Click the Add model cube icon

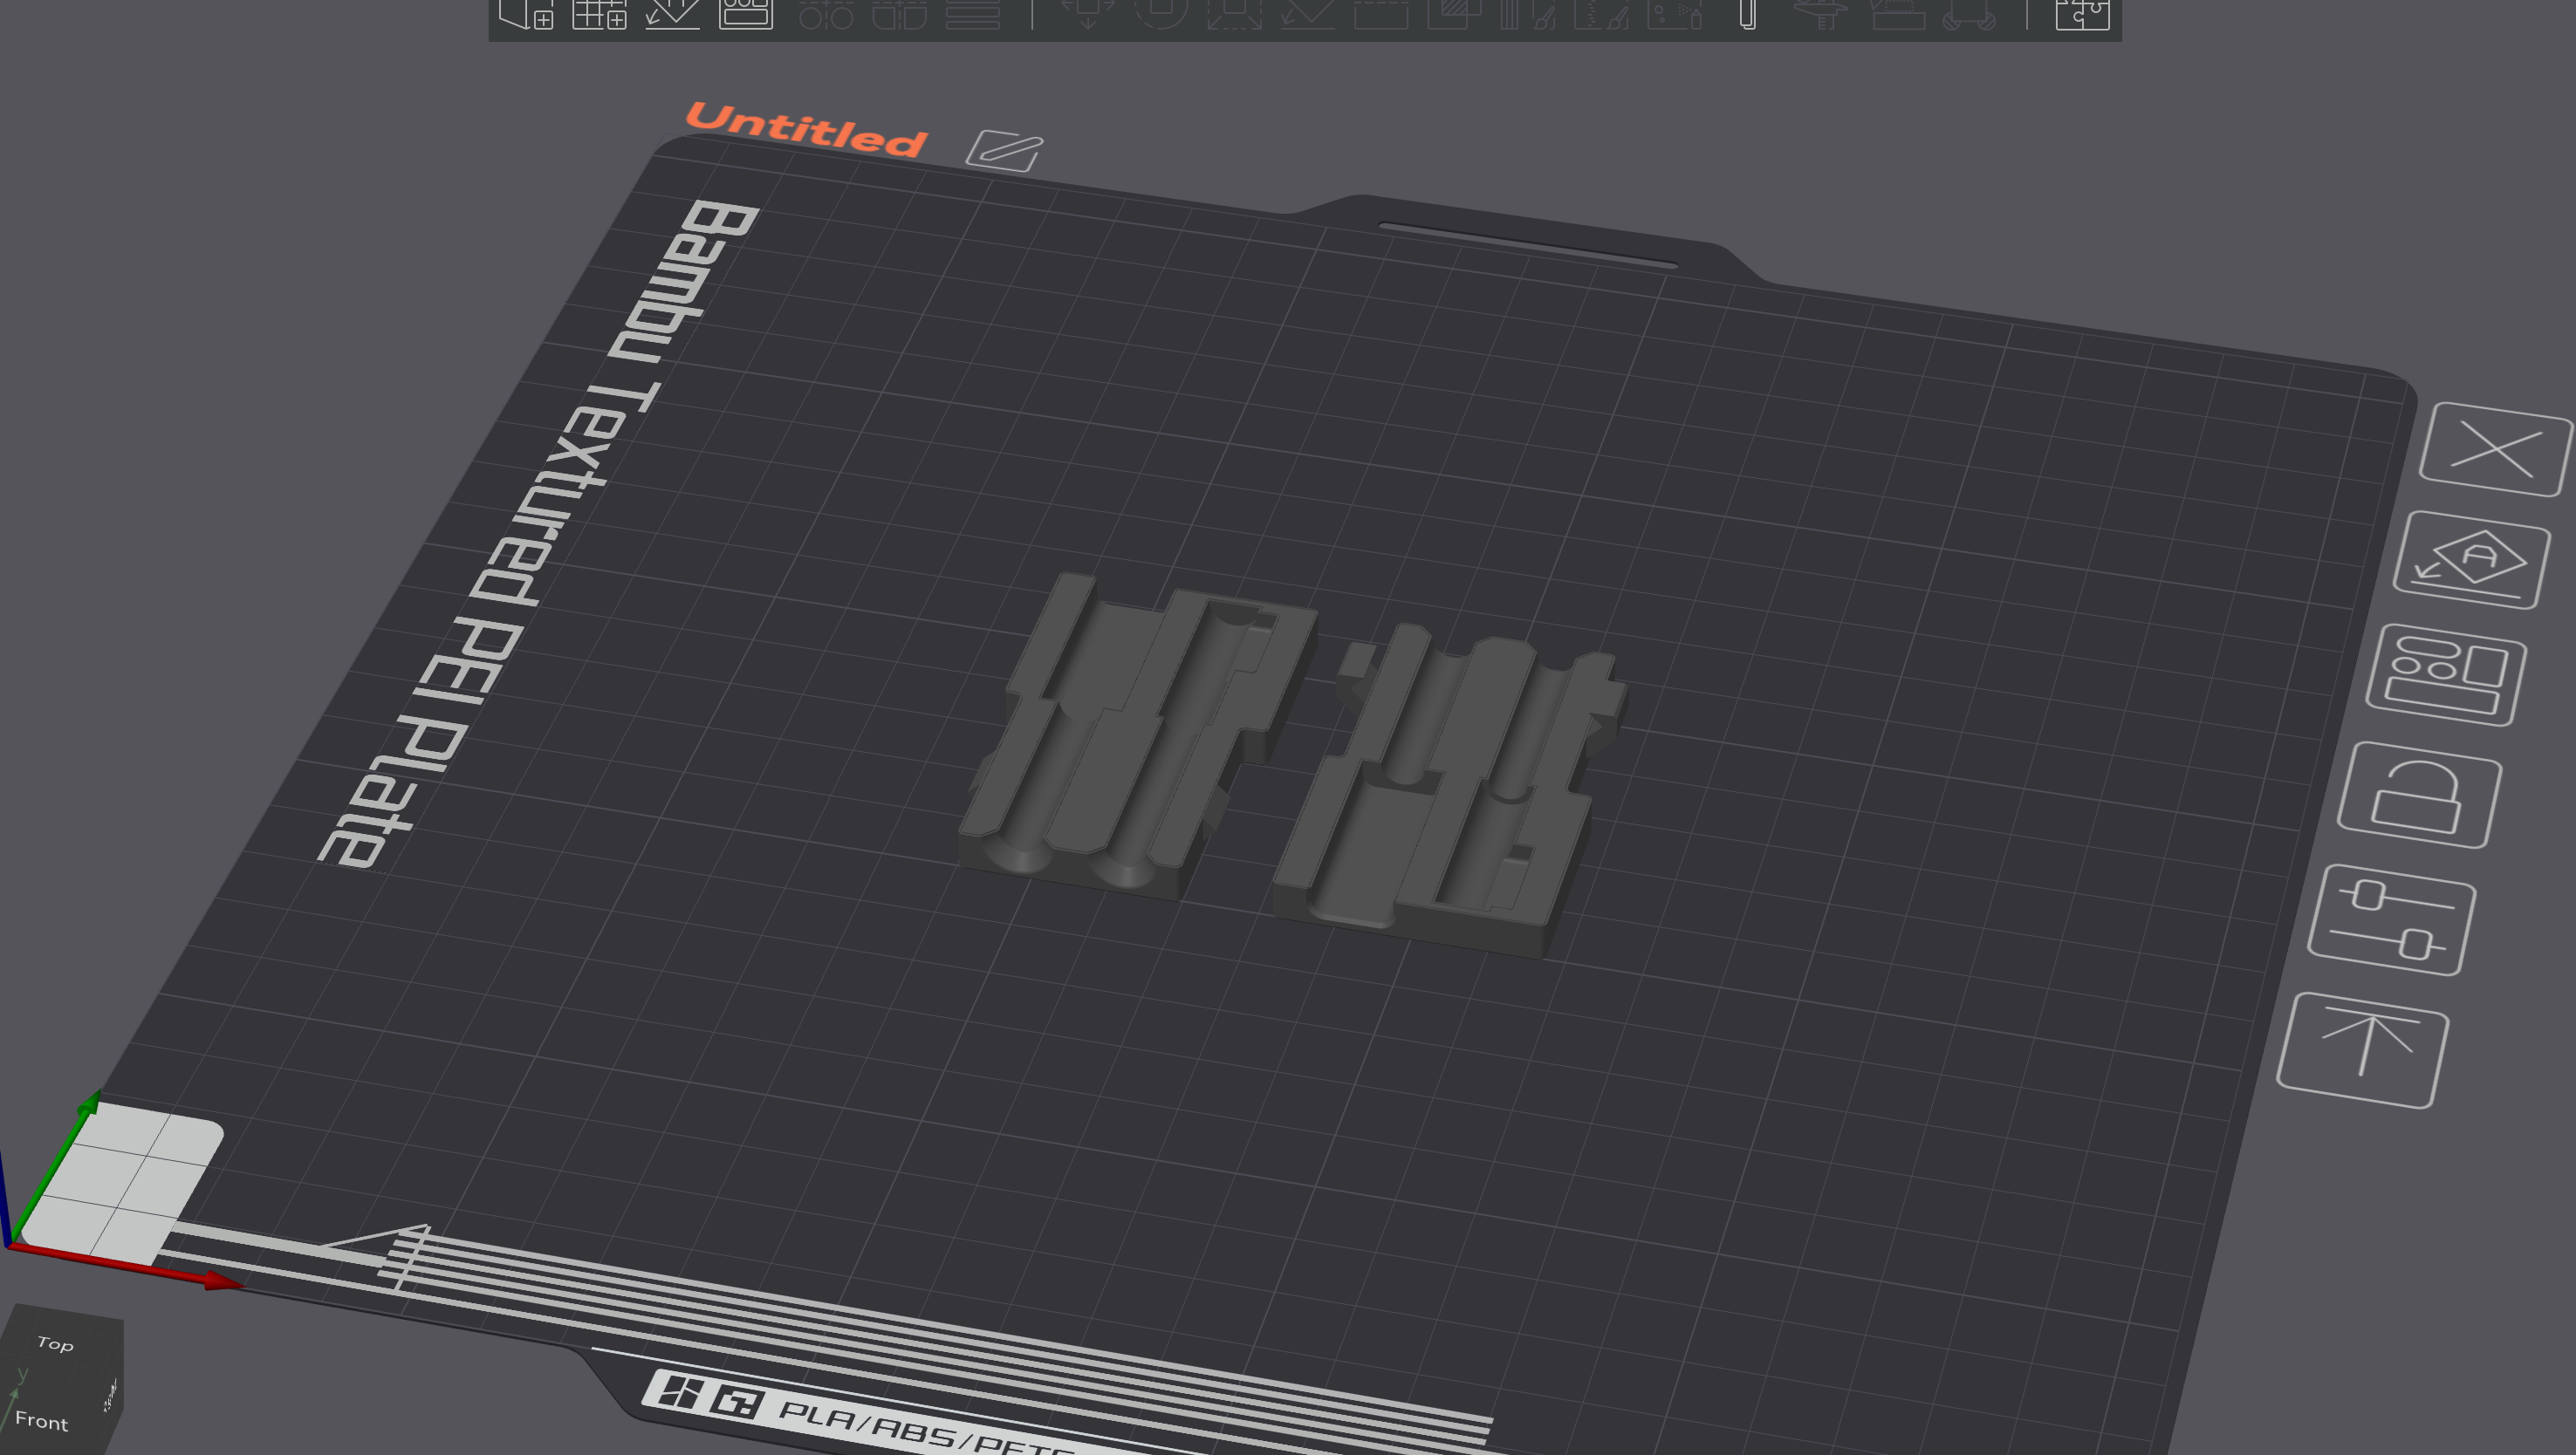[525, 13]
